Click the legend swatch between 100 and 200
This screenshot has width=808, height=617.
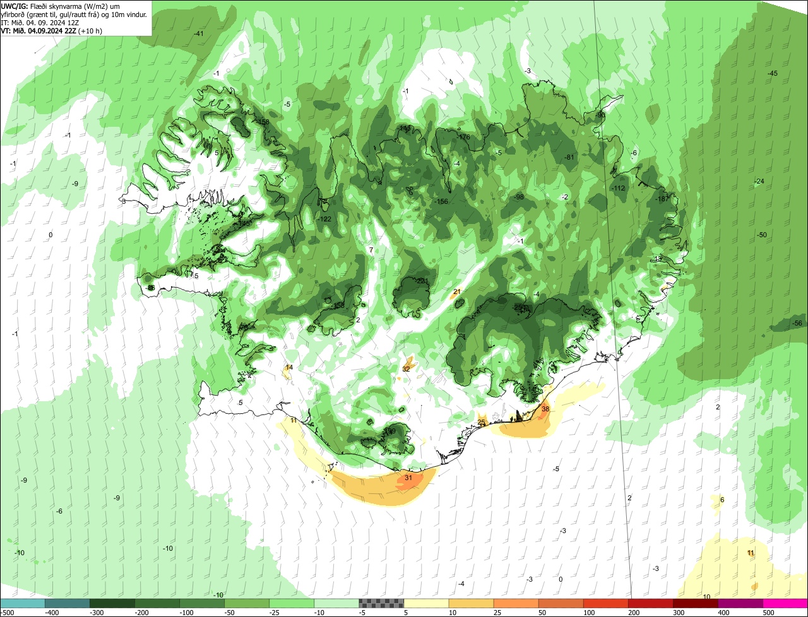coord(605,603)
